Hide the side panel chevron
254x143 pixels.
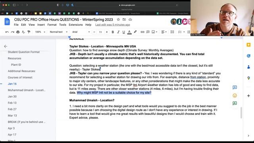click(x=248, y=136)
